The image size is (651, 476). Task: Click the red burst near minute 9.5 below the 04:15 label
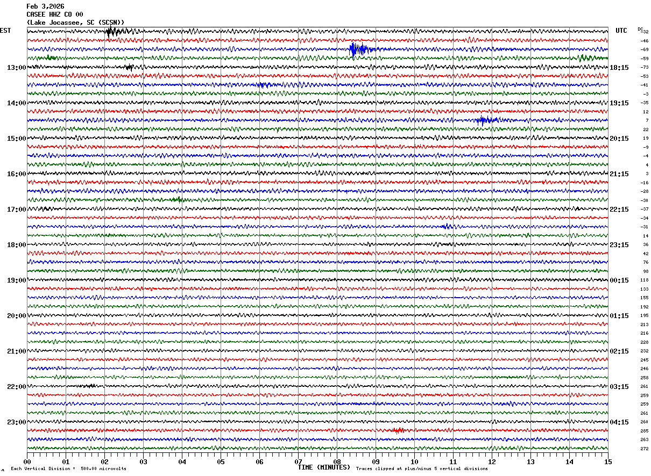coord(398,430)
